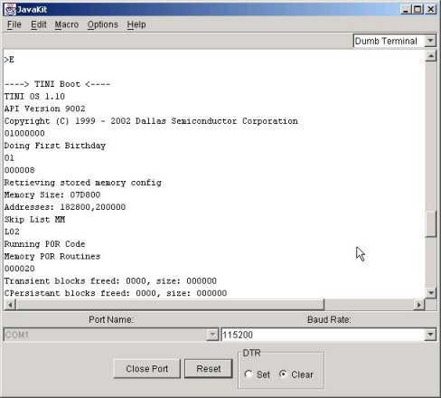Viewport: 441px width, 398px height.
Task: Click the 'TINI OS 1.10' line
Action: pos(34,97)
